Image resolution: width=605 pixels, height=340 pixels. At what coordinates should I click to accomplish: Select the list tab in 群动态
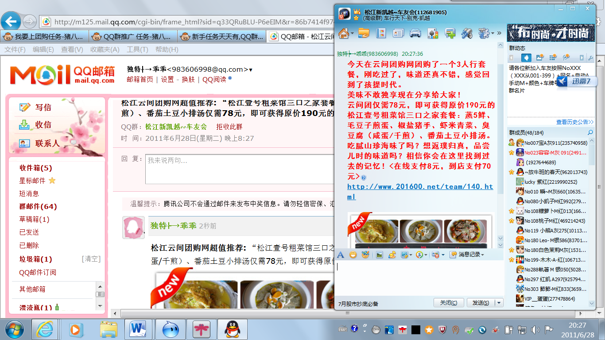coord(553,58)
